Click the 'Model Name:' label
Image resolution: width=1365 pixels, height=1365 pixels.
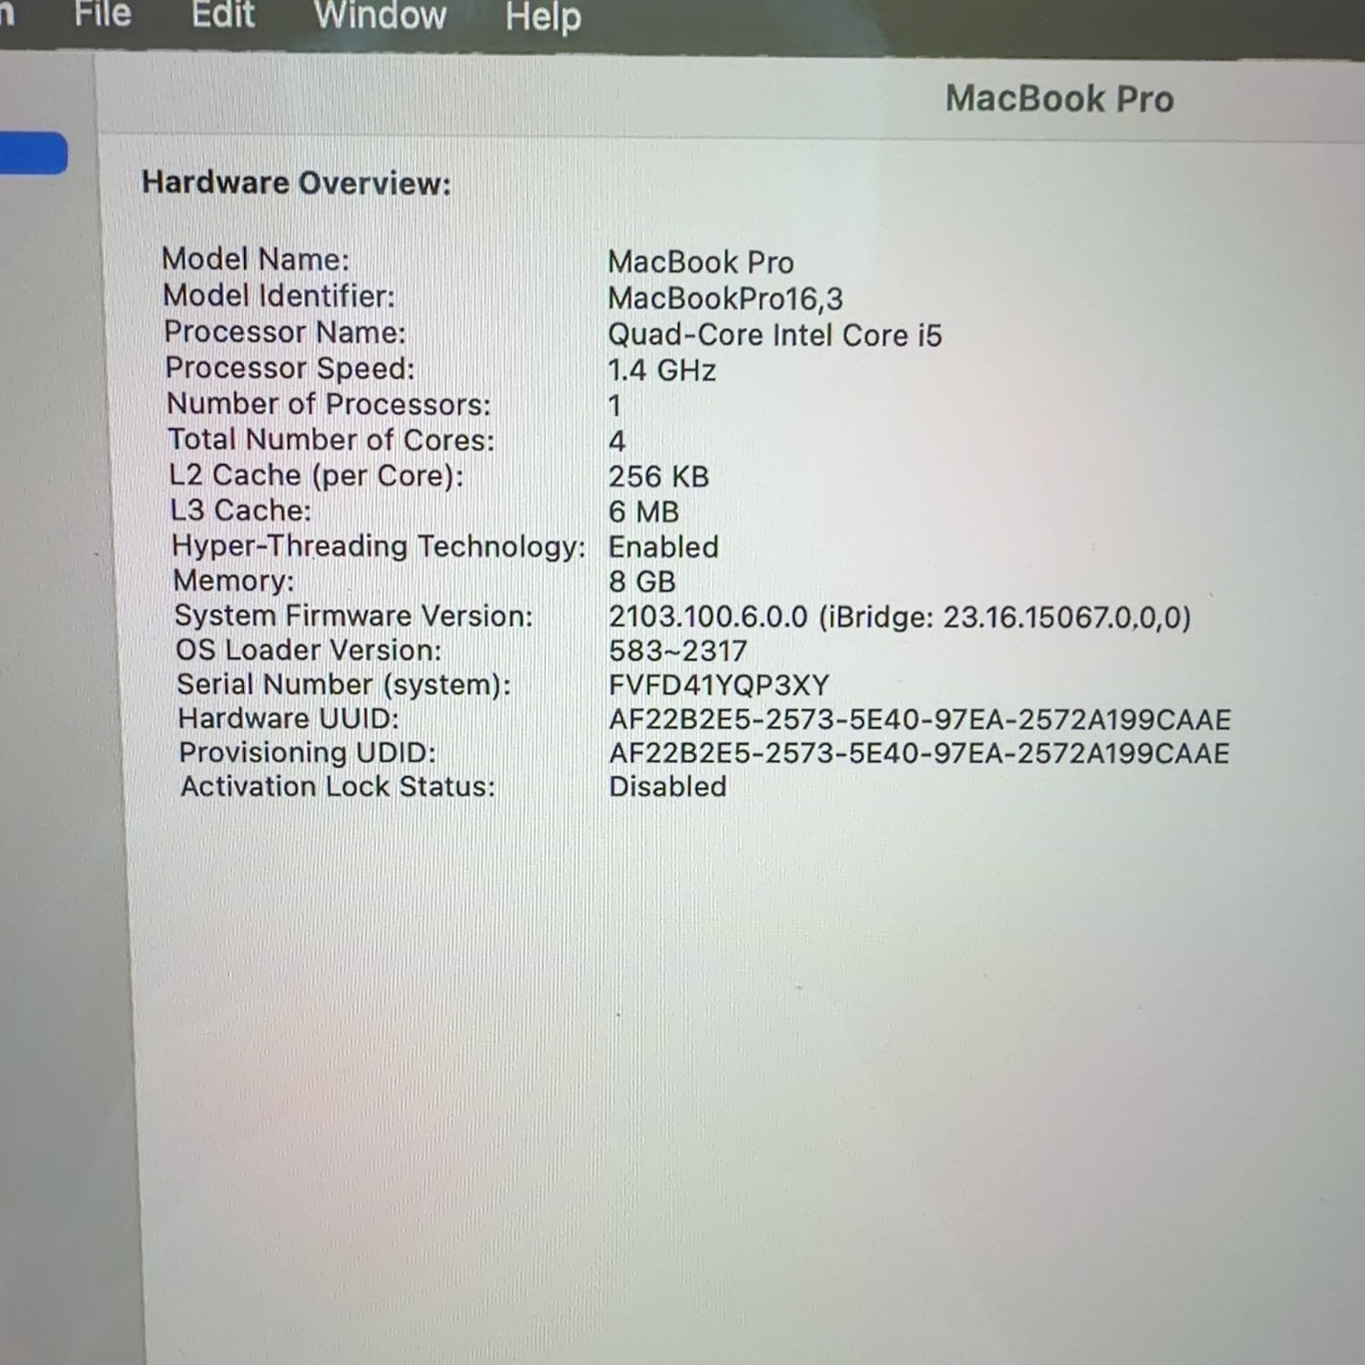(x=256, y=259)
